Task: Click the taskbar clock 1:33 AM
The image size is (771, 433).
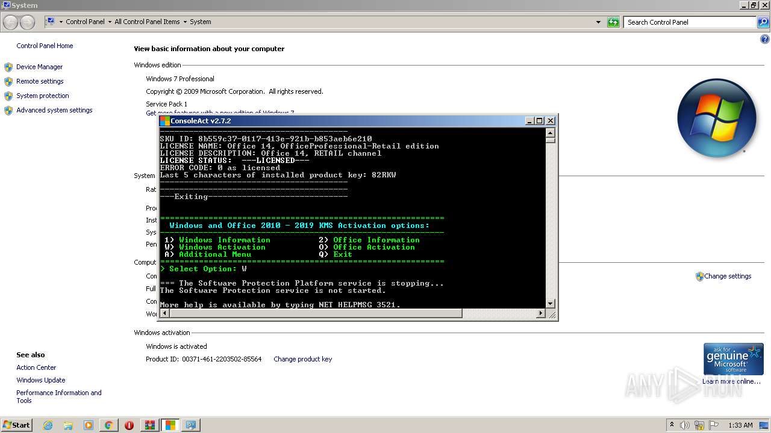Action: click(x=740, y=425)
